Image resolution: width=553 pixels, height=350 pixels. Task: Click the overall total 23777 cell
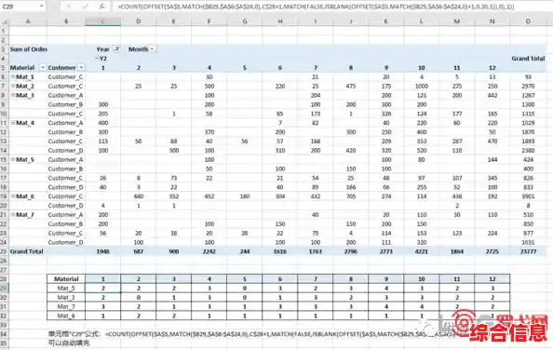pos(528,251)
